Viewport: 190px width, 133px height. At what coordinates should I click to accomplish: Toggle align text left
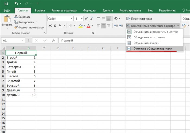(x=99, y=26)
